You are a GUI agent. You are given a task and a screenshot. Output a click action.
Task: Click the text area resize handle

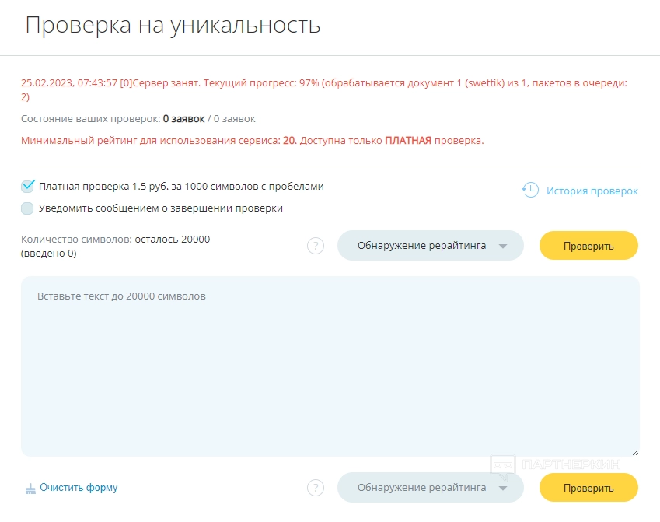pyautogui.click(x=635, y=452)
